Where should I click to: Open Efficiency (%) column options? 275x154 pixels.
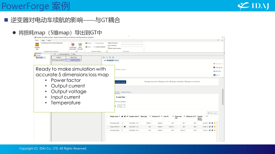coord(196,117)
